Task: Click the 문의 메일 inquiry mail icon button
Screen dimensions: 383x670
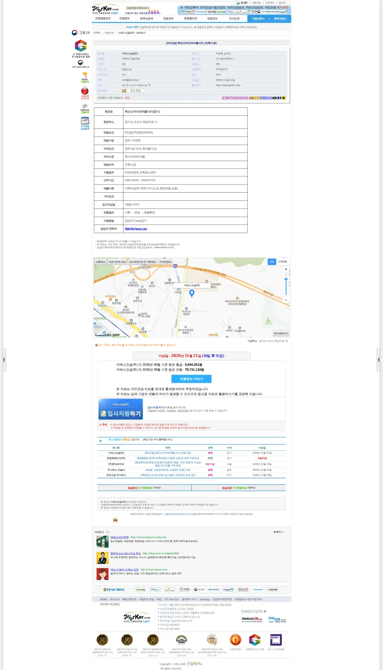Action: [133, 91]
